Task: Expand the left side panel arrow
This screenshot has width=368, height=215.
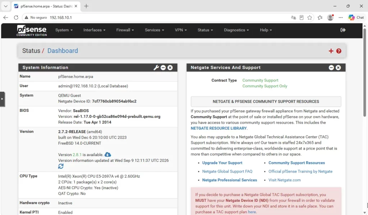Action: (x=2, y=99)
